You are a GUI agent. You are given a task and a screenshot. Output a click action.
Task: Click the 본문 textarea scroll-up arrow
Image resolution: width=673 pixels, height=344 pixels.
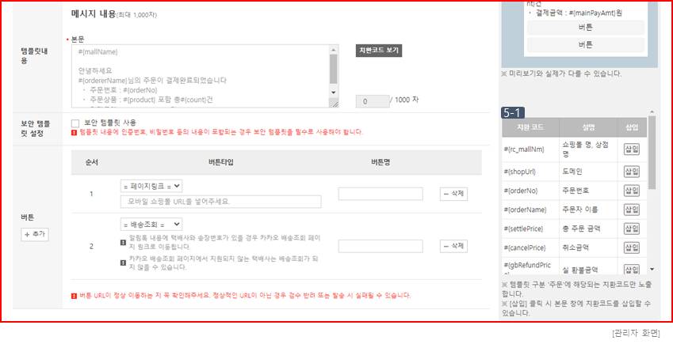[x=334, y=49]
